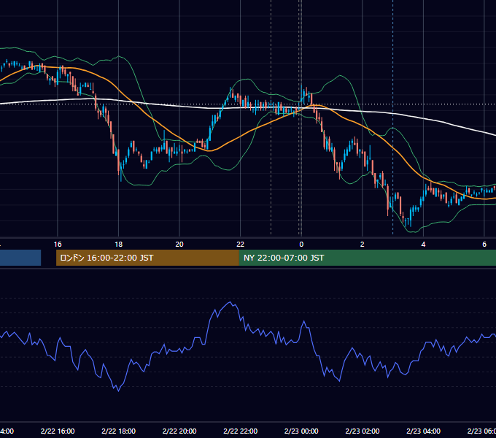Click the 2/22 18:00 time label
Viewport: 496px width, 438px height.
click(119, 431)
